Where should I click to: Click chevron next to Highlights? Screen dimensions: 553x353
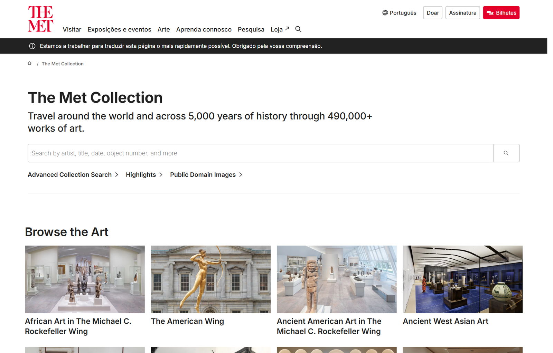pyautogui.click(x=161, y=175)
